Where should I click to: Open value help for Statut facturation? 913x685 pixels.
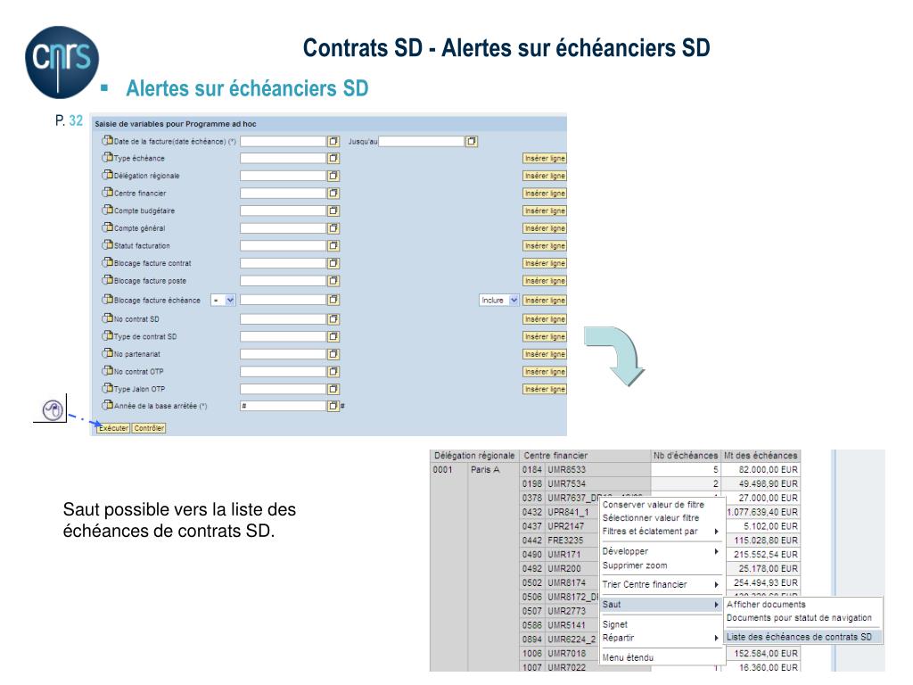click(333, 246)
